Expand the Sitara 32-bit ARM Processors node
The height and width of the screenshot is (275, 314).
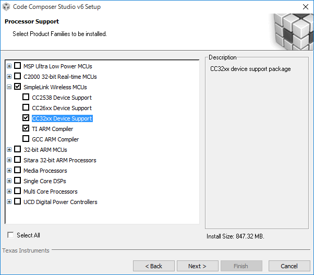click(x=9, y=160)
